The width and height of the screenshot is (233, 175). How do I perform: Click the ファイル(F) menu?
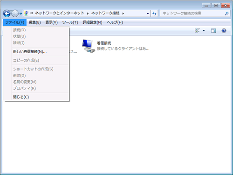pos(15,22)
